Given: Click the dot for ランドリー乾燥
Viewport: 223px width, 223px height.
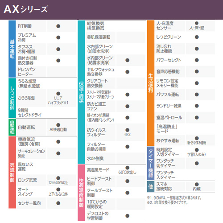Looking at the screenshot, I should point(197,106).
